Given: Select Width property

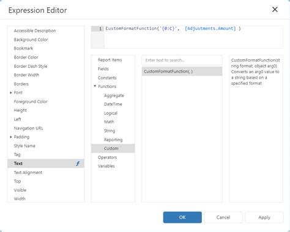Looking at the screenshot, I should (46, 199).
